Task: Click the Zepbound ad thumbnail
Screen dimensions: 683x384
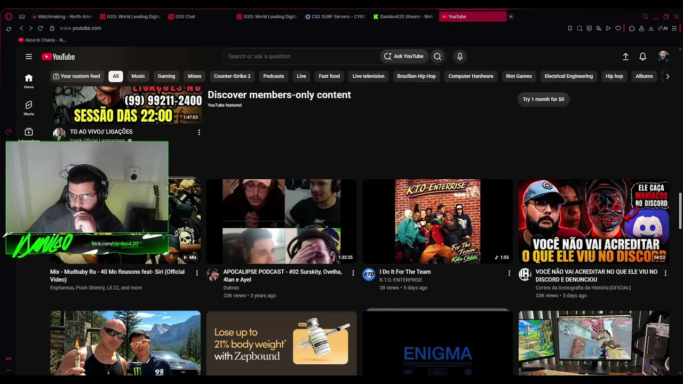Action: pyautogui.click(x=282, y=343)
